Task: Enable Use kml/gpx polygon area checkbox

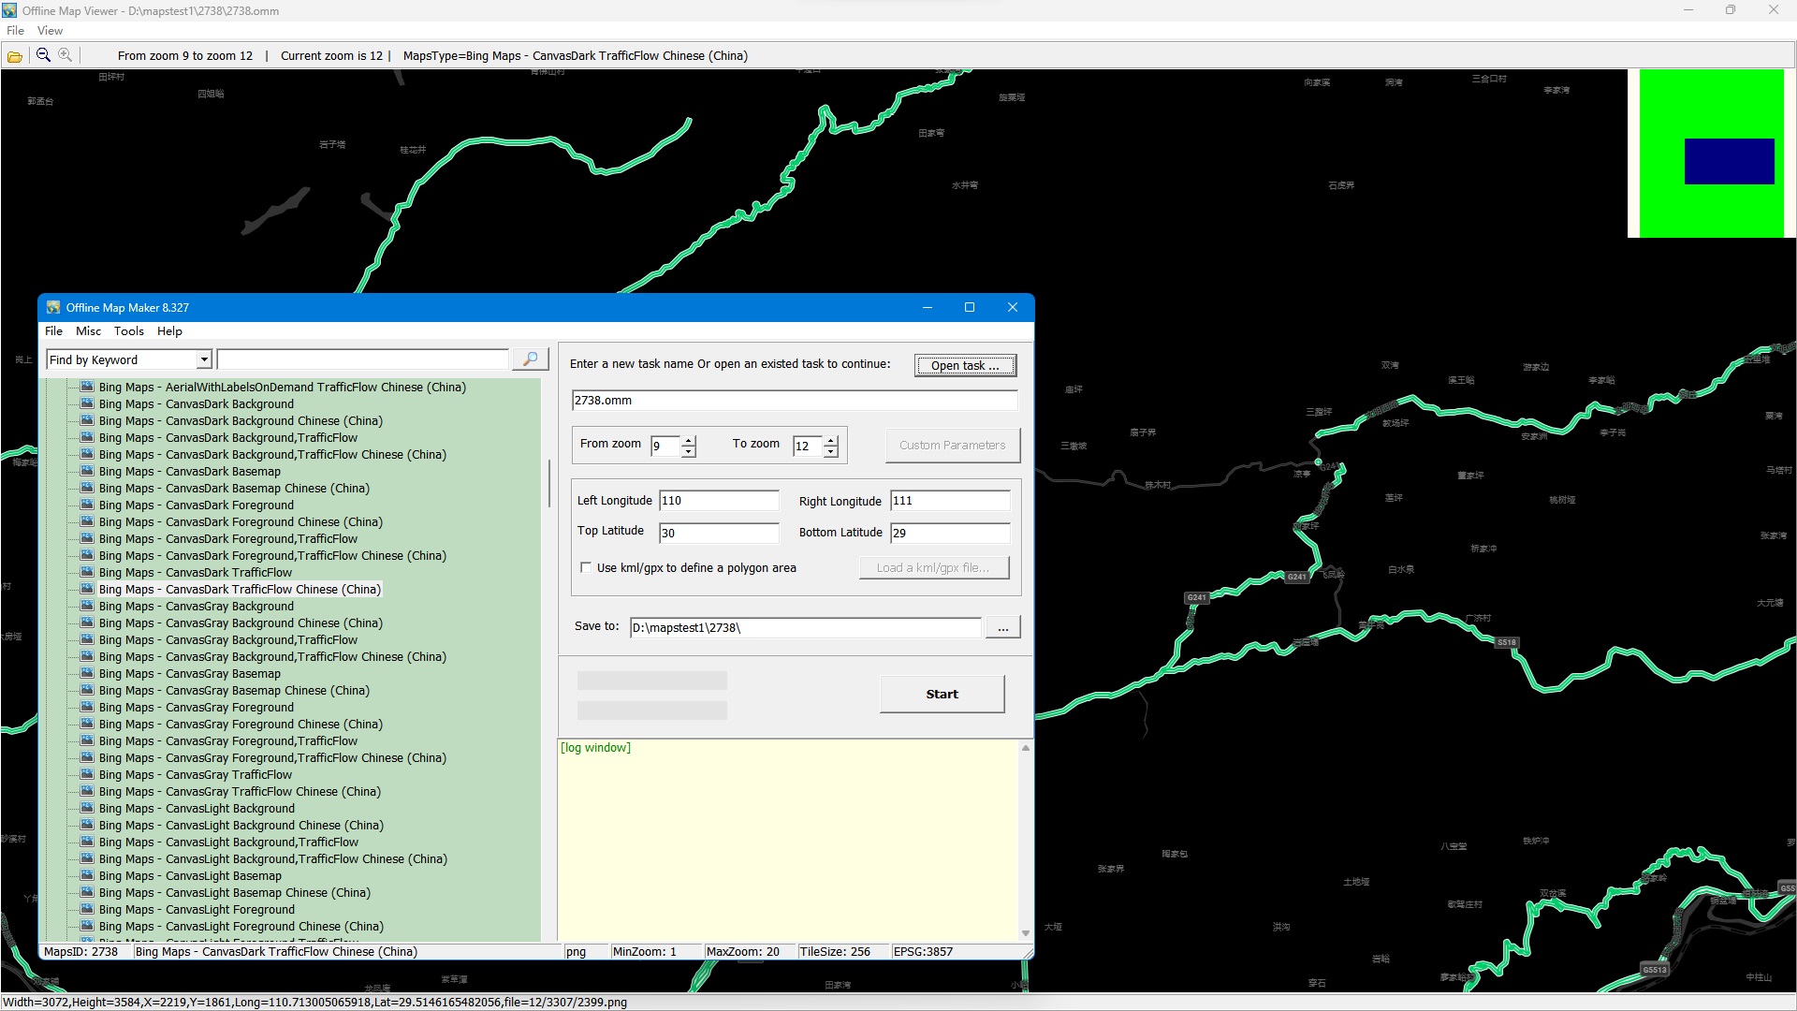Action: coord(586,567)
